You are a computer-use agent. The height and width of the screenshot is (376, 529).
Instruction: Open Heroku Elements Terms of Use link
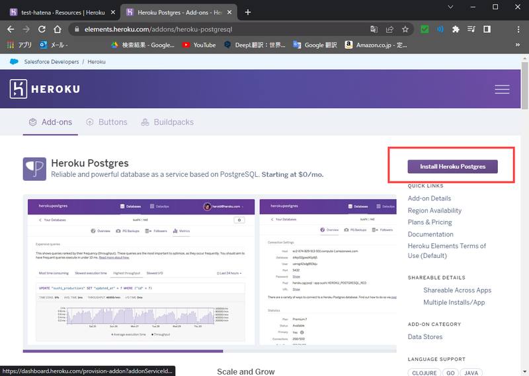coord(447,251)
